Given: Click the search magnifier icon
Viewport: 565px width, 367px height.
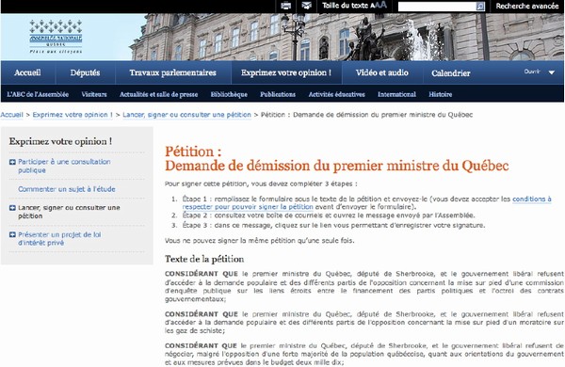Looking at the screenshot, I should click(480, 7).
